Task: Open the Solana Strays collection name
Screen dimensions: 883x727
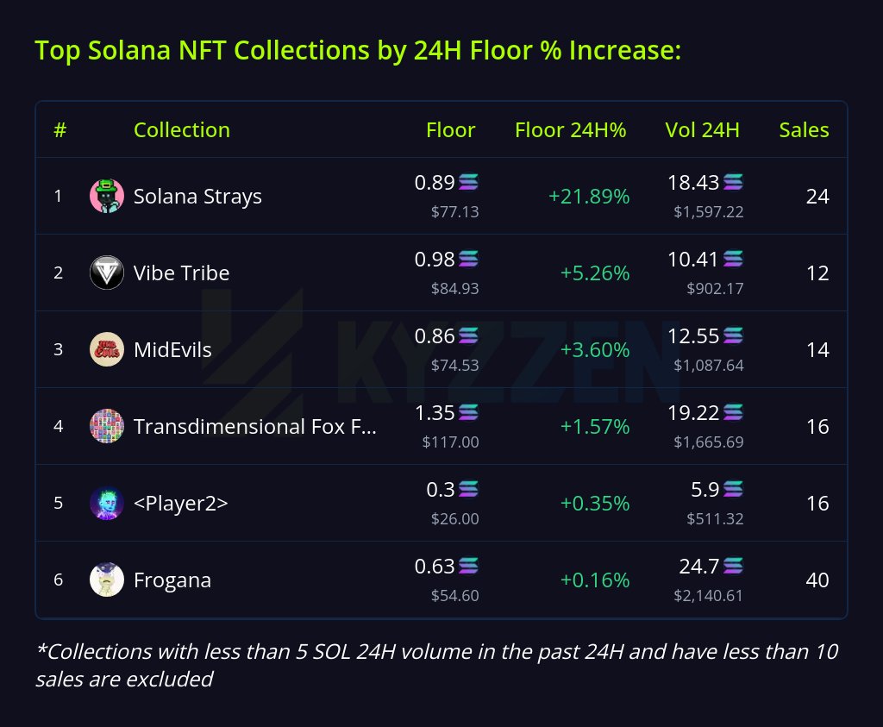Action: 197,197
